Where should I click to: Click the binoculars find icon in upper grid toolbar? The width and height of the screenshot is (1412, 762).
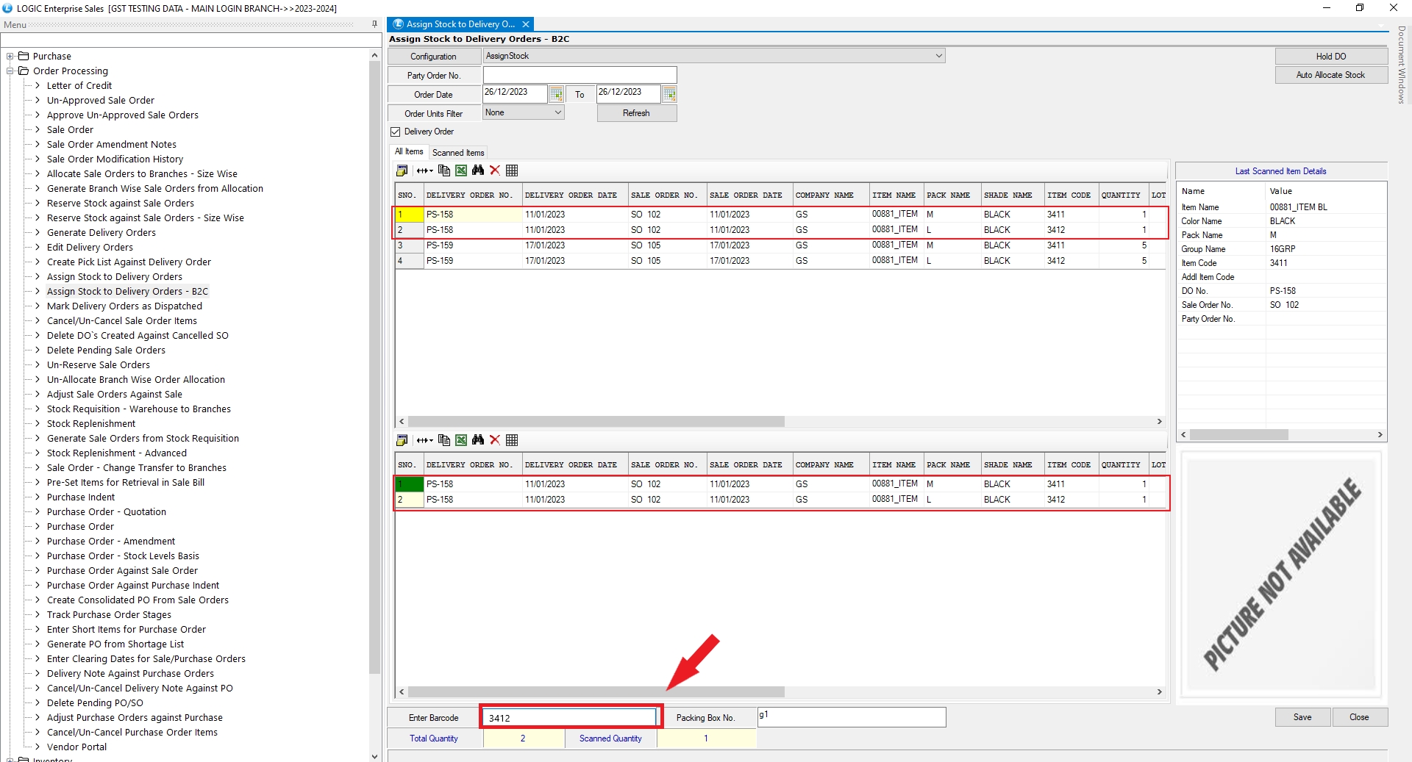(478, 170)
